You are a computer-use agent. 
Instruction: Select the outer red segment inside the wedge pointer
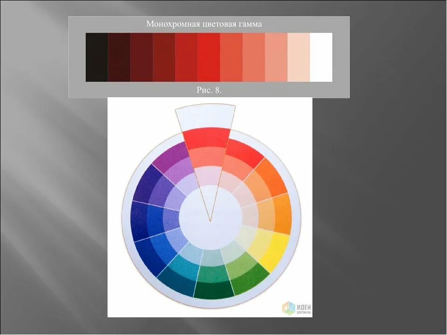(x=207, y=138)
